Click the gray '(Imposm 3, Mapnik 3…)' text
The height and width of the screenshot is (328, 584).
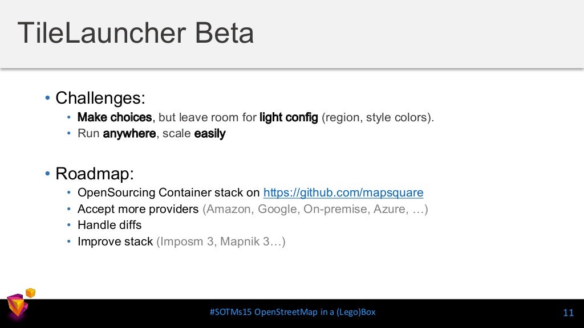click(221, 241)
